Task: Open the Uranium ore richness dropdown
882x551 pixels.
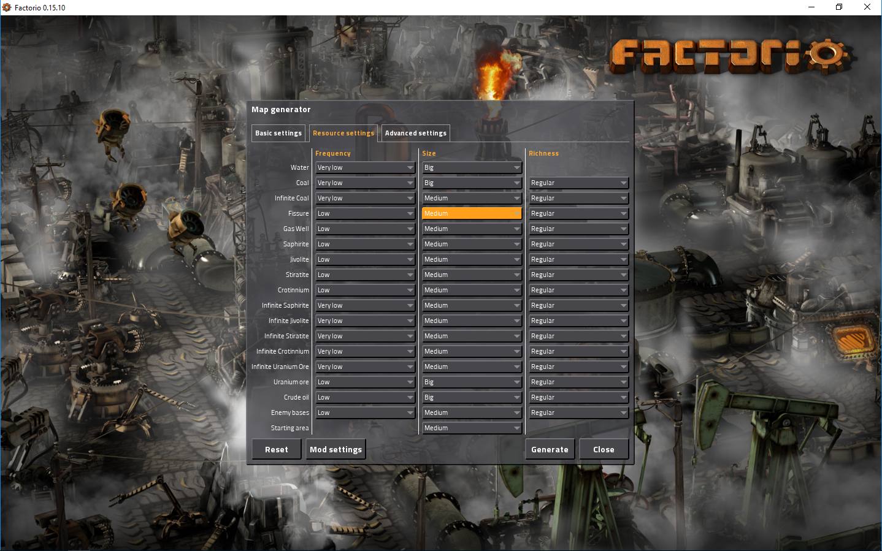Action: [x=579, y=382]
